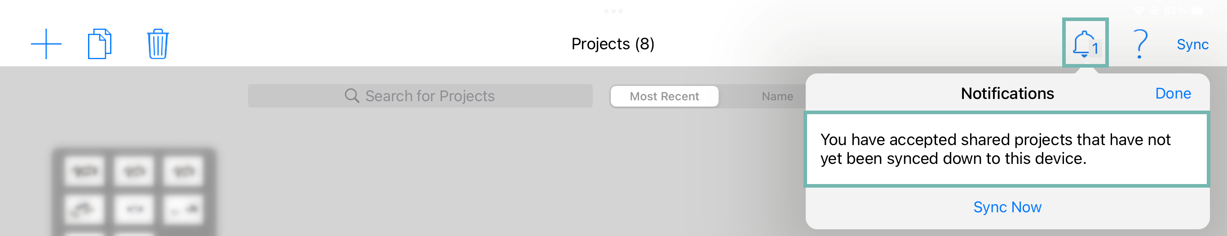Select the shared projects notification message
Screen dimensions: 1227x236
point(1007,149)
